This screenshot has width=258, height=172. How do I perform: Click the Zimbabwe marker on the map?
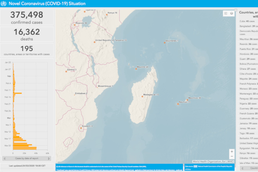point(74,95)
